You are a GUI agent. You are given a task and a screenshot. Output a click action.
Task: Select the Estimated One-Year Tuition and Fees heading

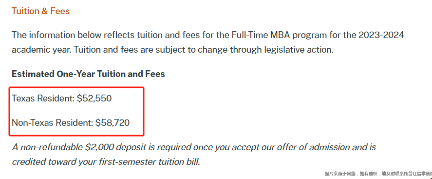88,74
